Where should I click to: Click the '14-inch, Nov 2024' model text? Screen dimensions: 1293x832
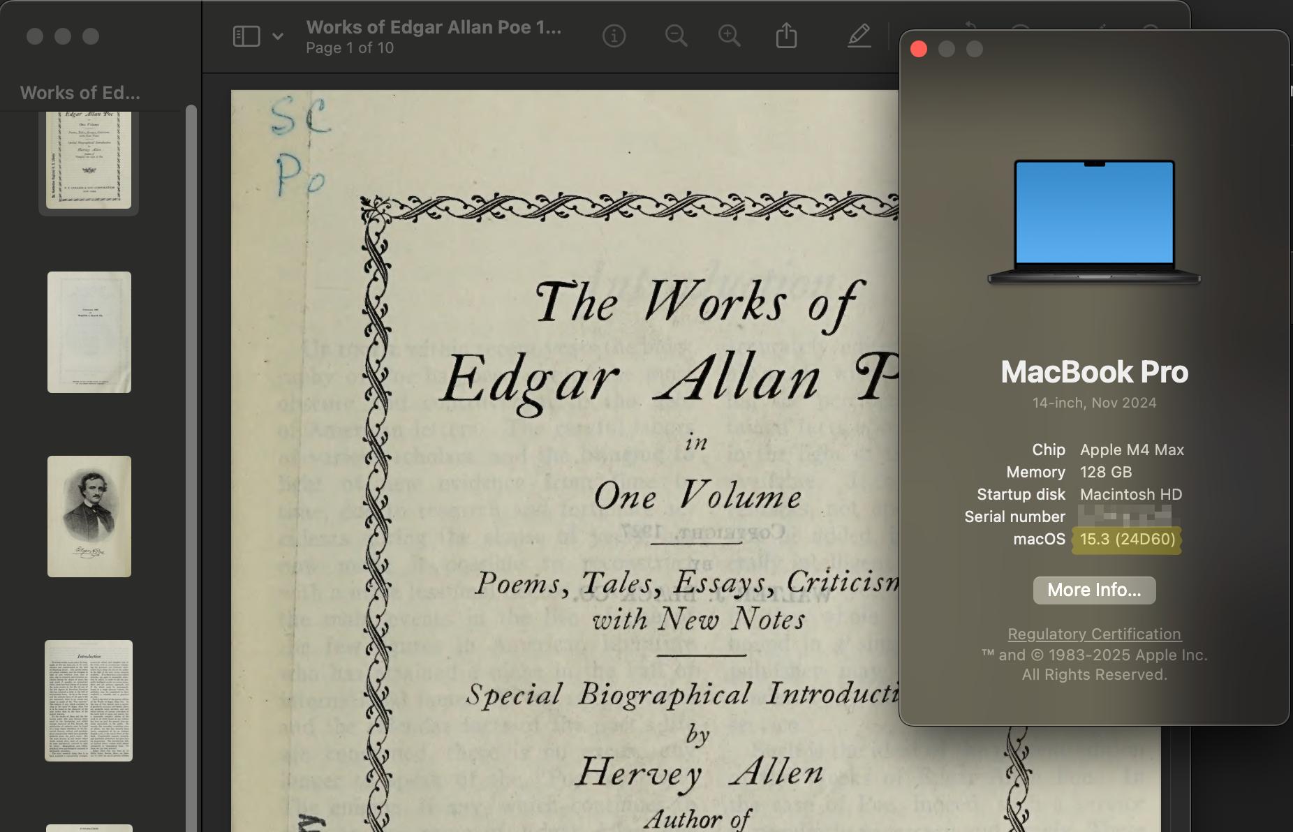click(1094, 403)
